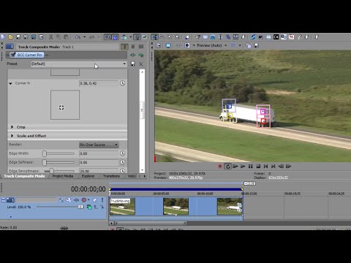Mute track 1 using the mute icon

pyautogui.click(x=94, y=200)
